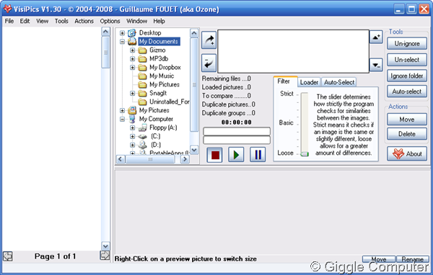Screen dimensions: 433x275
Task: Add selected folder to the list
Action: [x=209, y=40]
